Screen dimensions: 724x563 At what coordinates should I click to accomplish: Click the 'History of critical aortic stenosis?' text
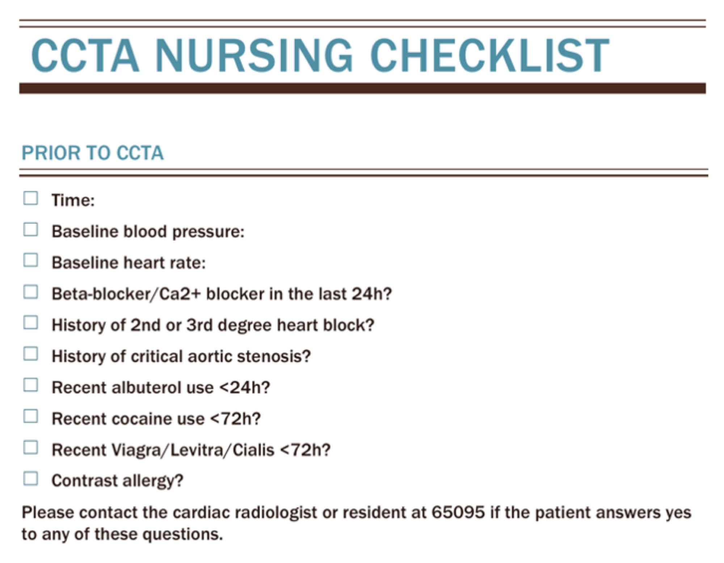181,356
